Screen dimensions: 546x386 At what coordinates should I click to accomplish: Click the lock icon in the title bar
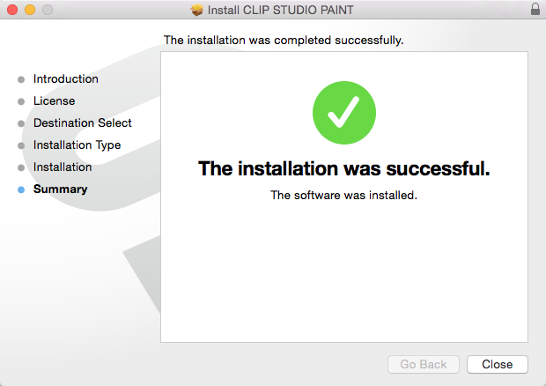[x=535, y=10]
